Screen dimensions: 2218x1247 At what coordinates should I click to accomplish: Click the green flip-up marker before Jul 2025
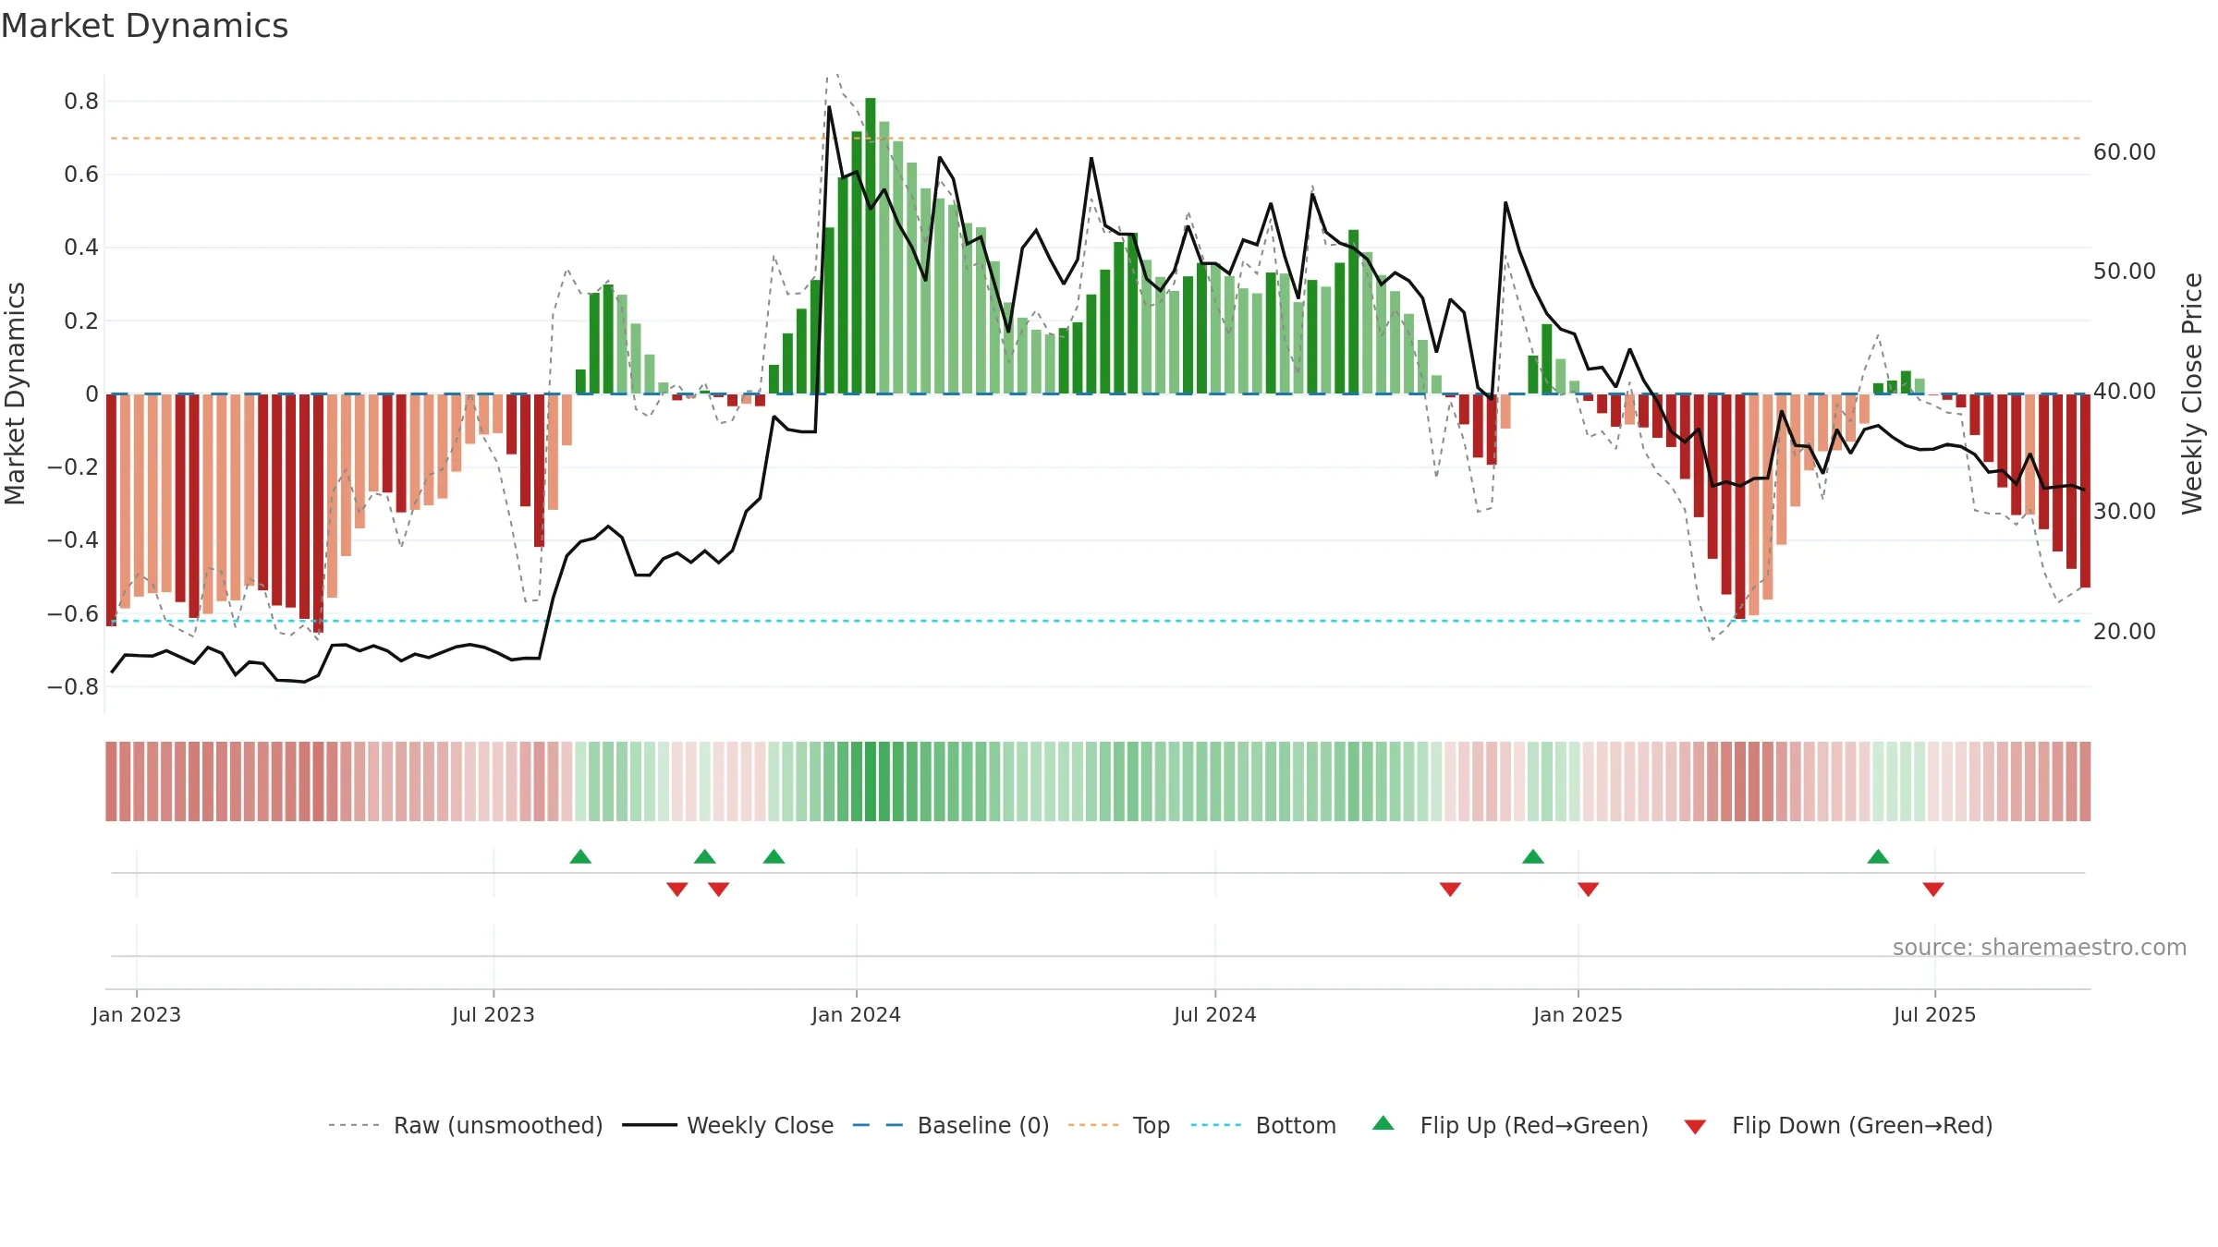1878,856
